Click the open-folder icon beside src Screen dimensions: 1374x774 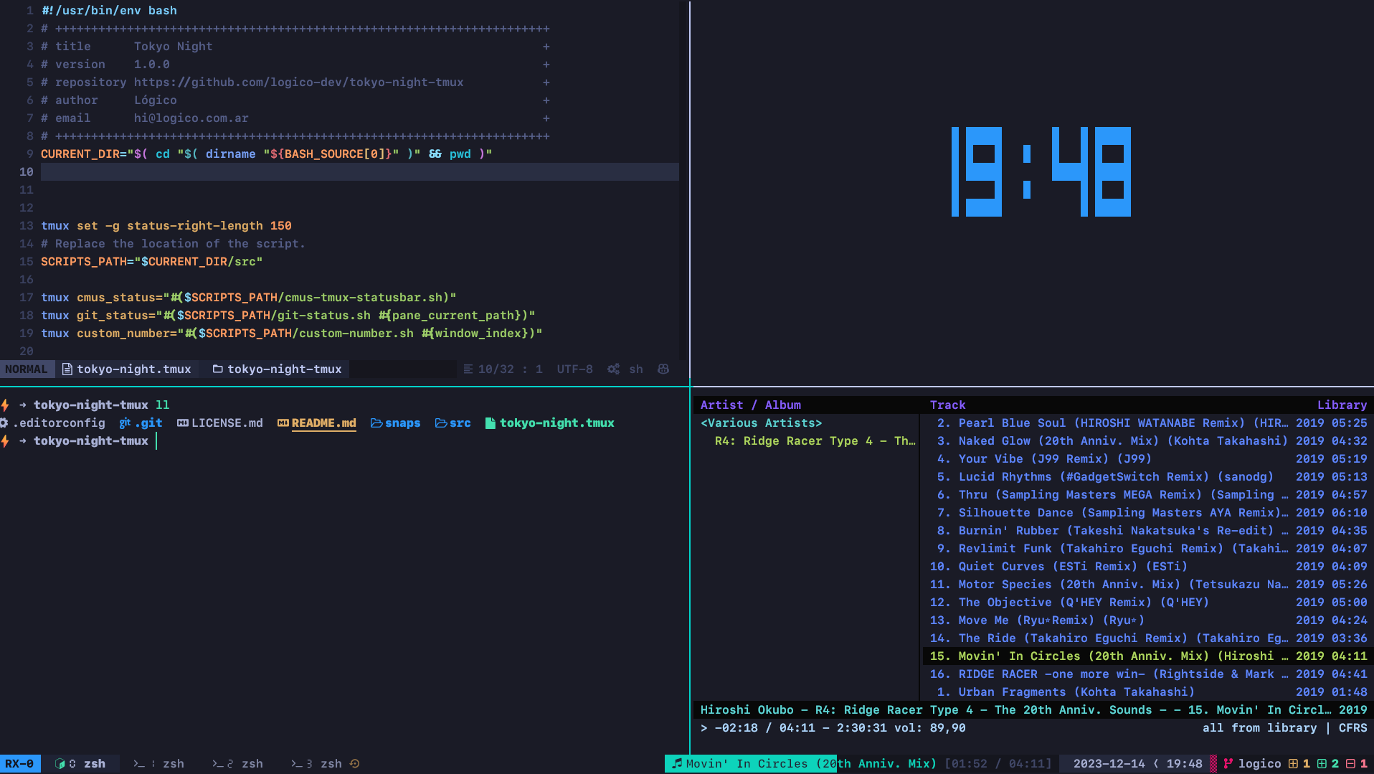click(441, 423)
